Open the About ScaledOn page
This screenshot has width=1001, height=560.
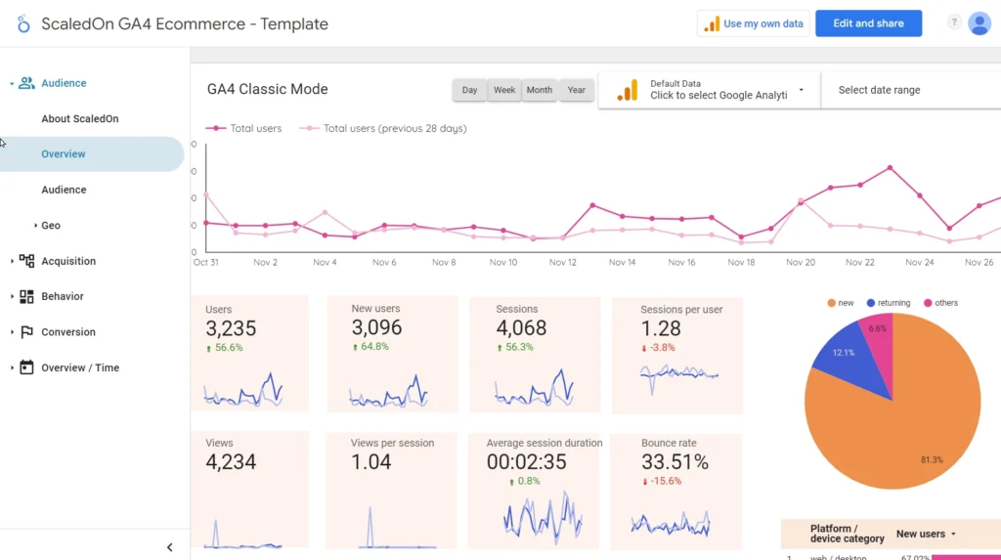[80, 119]
